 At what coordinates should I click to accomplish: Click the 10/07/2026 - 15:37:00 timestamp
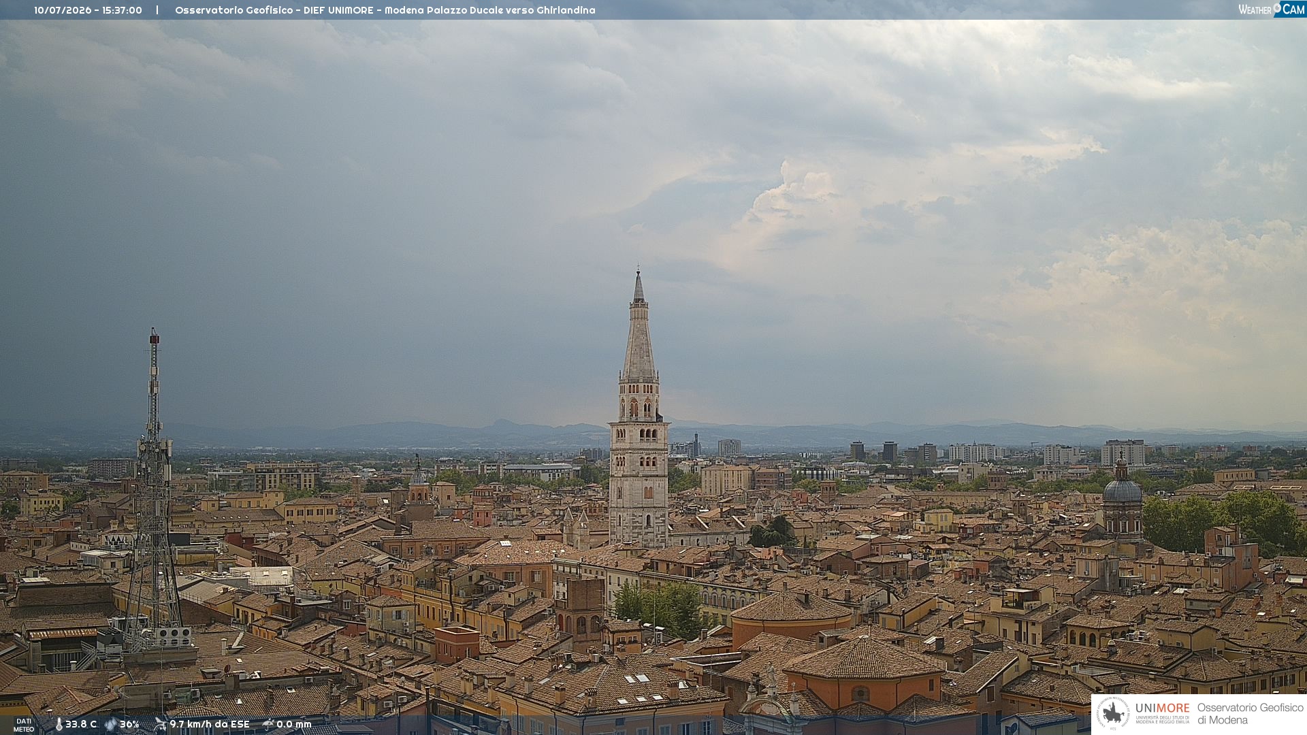(x=88, y=10)
